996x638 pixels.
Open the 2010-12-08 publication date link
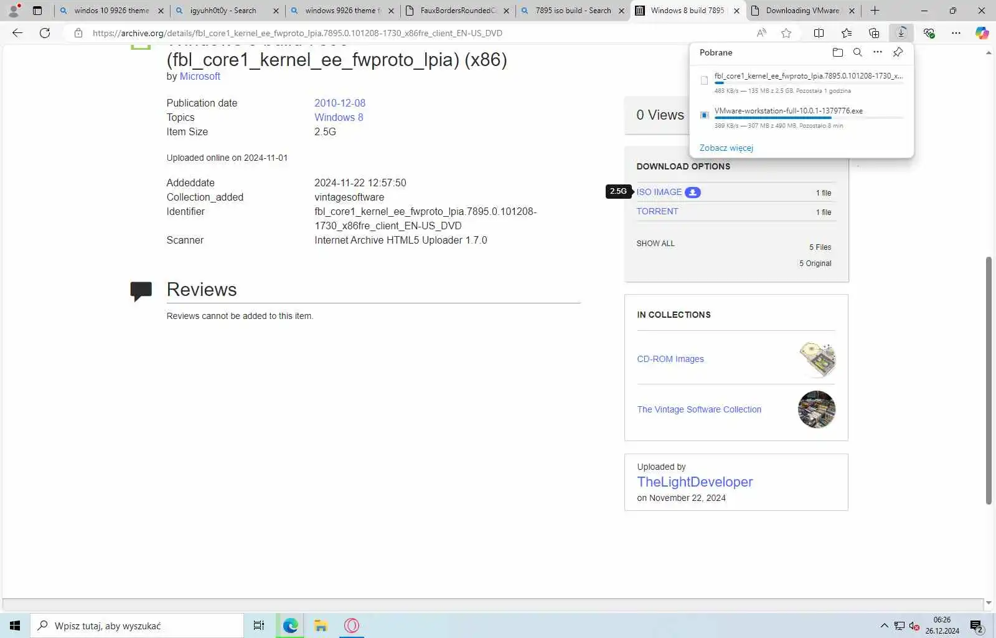340,103
